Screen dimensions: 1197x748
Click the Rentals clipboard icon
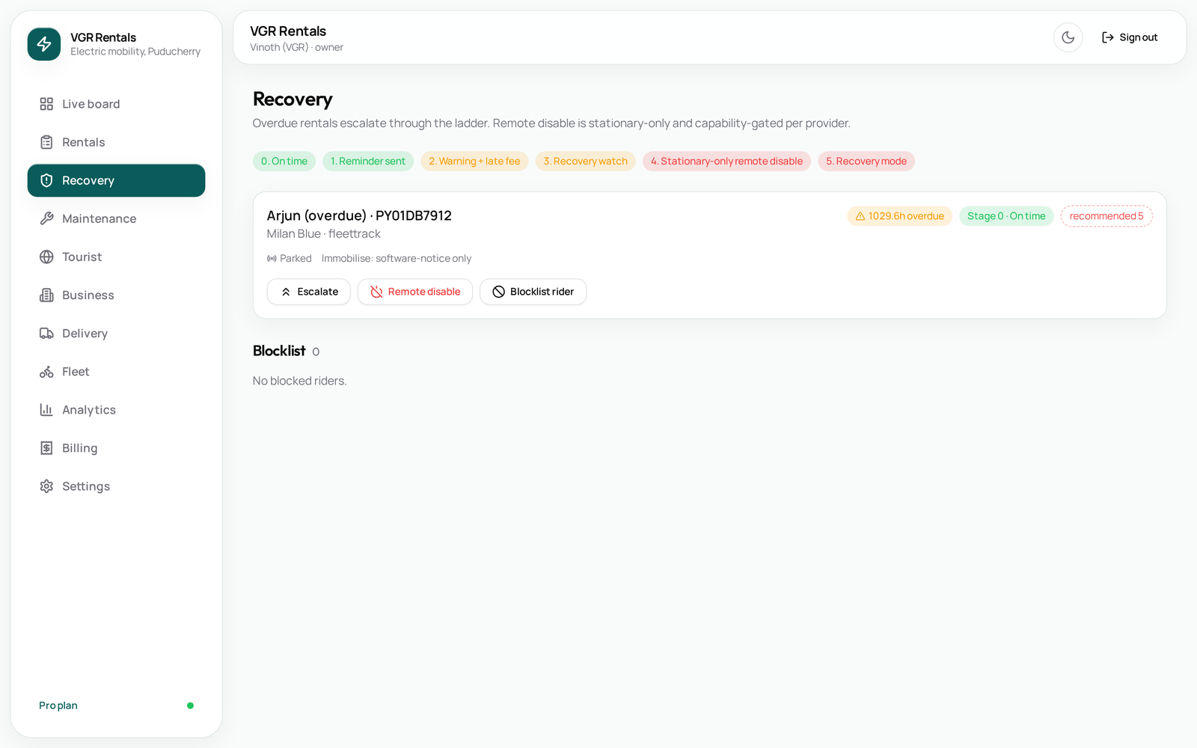[46, 142]
